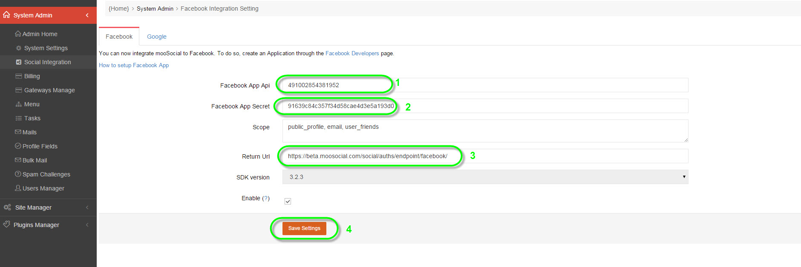
Task: Select the Facebook tab
Action: tap(119, 37)
